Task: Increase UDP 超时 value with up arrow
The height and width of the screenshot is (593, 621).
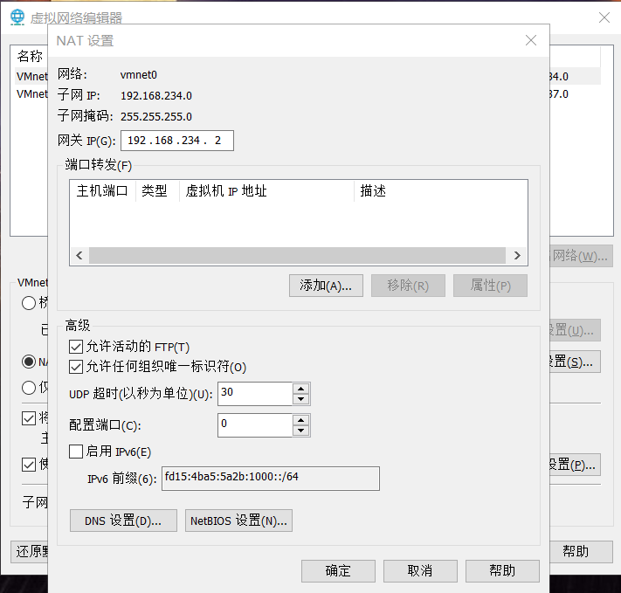Action: pyautogui.click(x=301, y=389)
